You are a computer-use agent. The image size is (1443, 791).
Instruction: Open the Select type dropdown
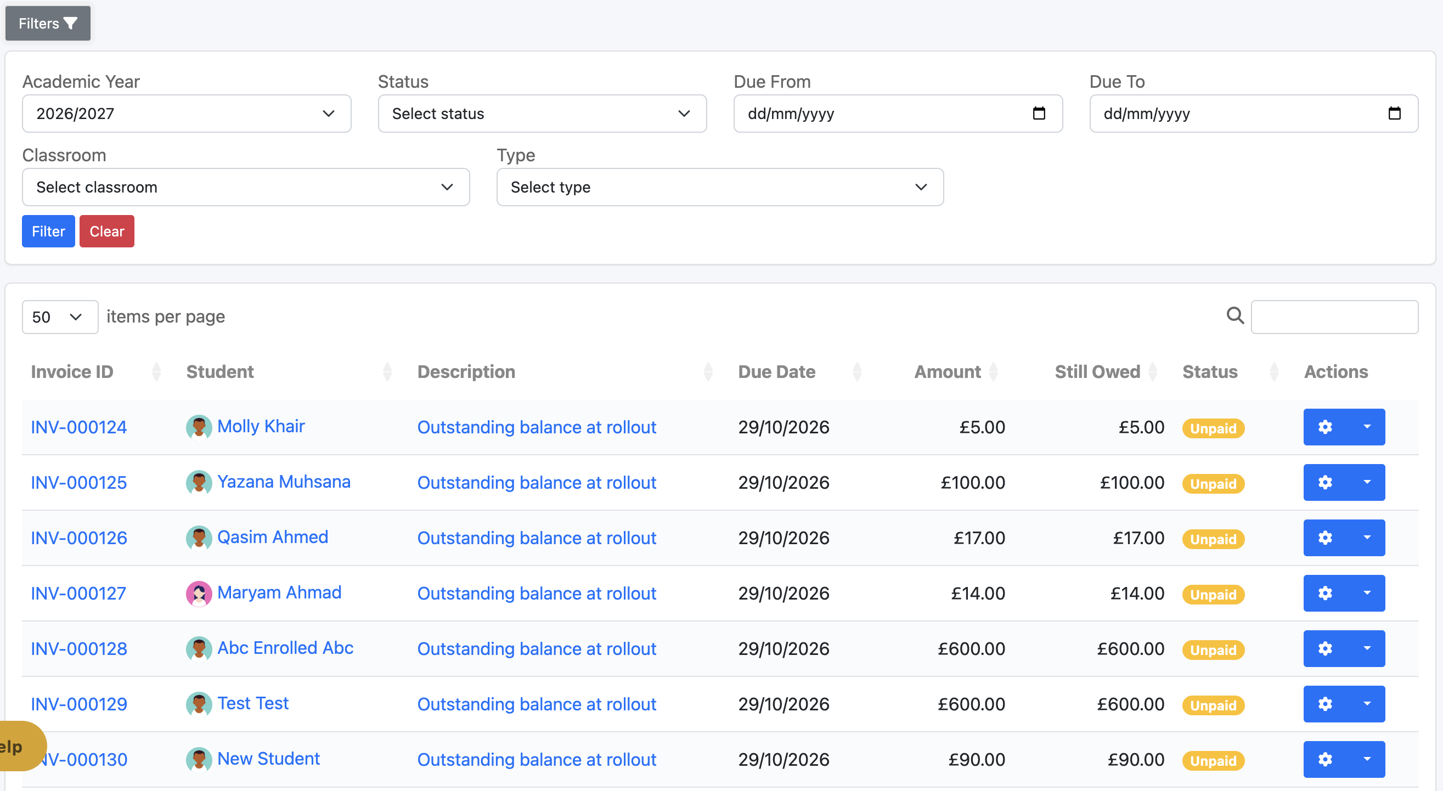tap(720, 187)
